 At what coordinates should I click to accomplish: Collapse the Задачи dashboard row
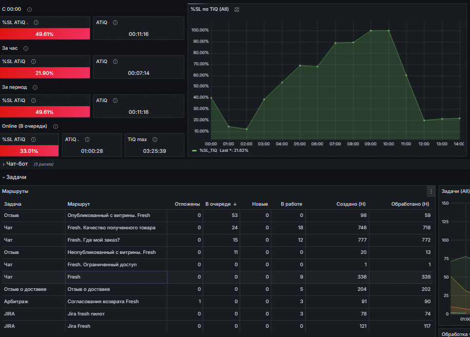[x=15, y=177]
